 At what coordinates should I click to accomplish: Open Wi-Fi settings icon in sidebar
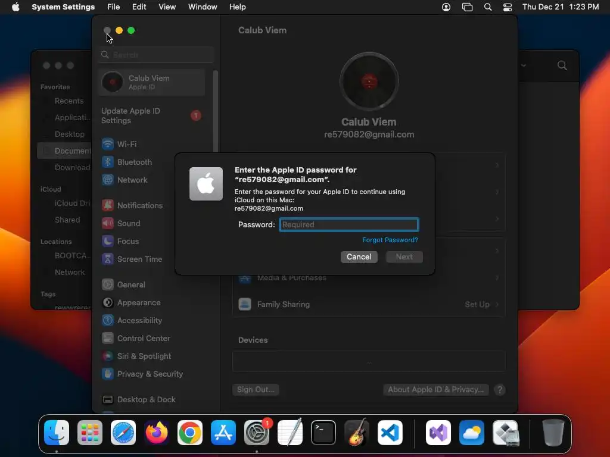click(x=108, y=144)
